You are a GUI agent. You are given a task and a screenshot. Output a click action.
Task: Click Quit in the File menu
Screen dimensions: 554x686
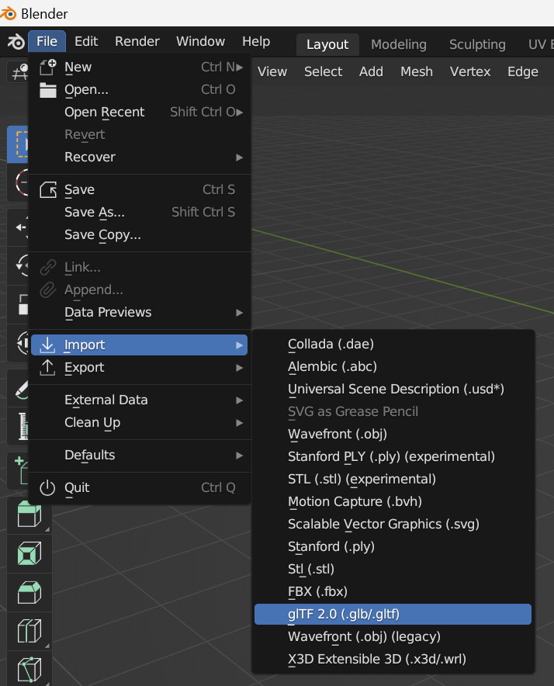click(140, 488)
